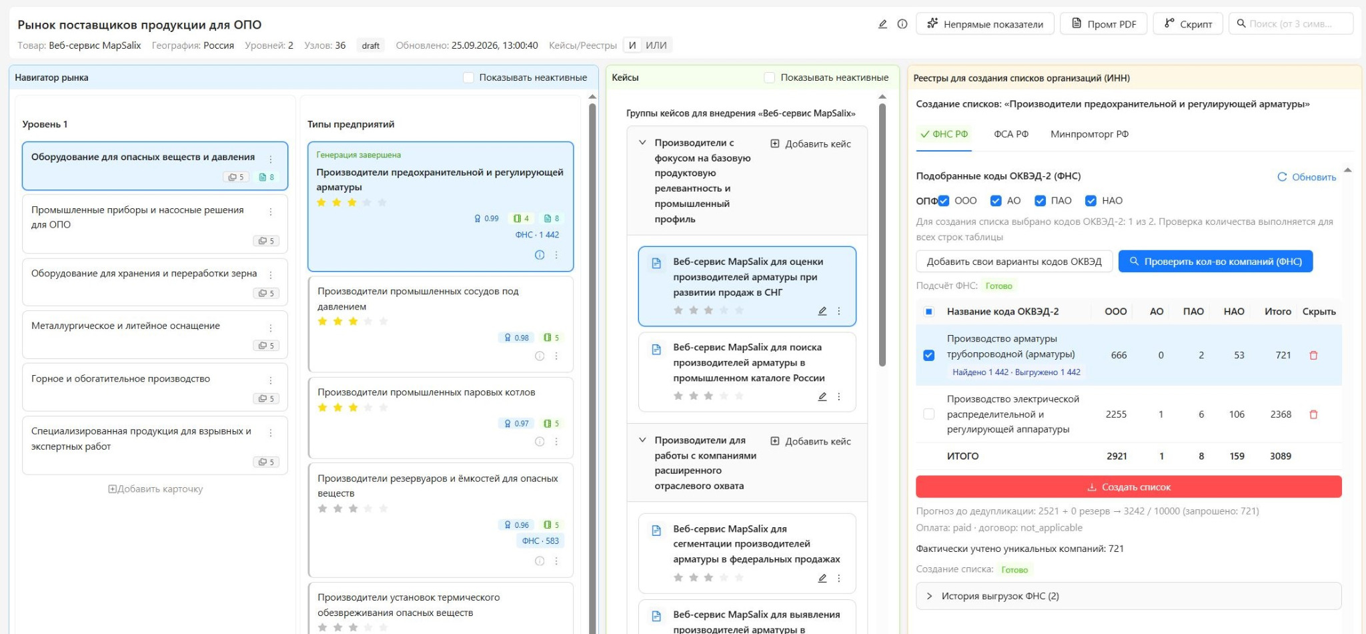
Task: Expand История выгрузок ФНС (2)
Action: click(1129, 596)
